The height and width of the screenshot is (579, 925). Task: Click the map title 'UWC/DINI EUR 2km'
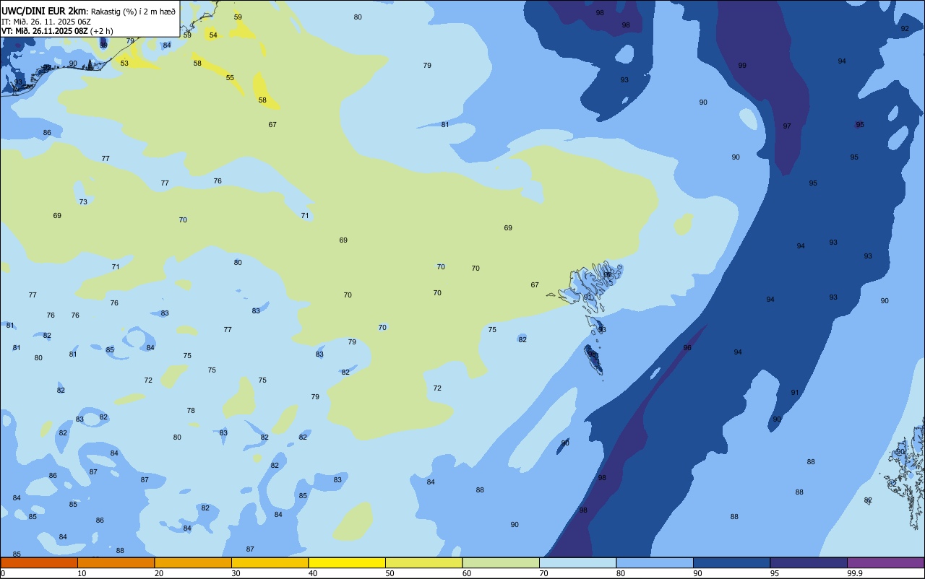[44, 11]
